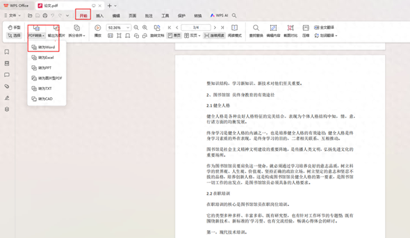This screenshot has width=410, height=238.
Task: Switch to the Insert (插入) tab
Action: click(100, 16)
